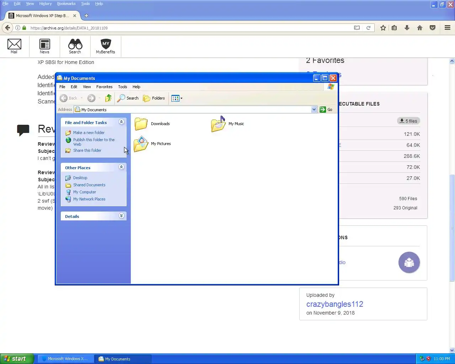This screenshot has height=364, width=455.
Task: Select My Documents taskbar button
Action: click(x=124, y=359)
